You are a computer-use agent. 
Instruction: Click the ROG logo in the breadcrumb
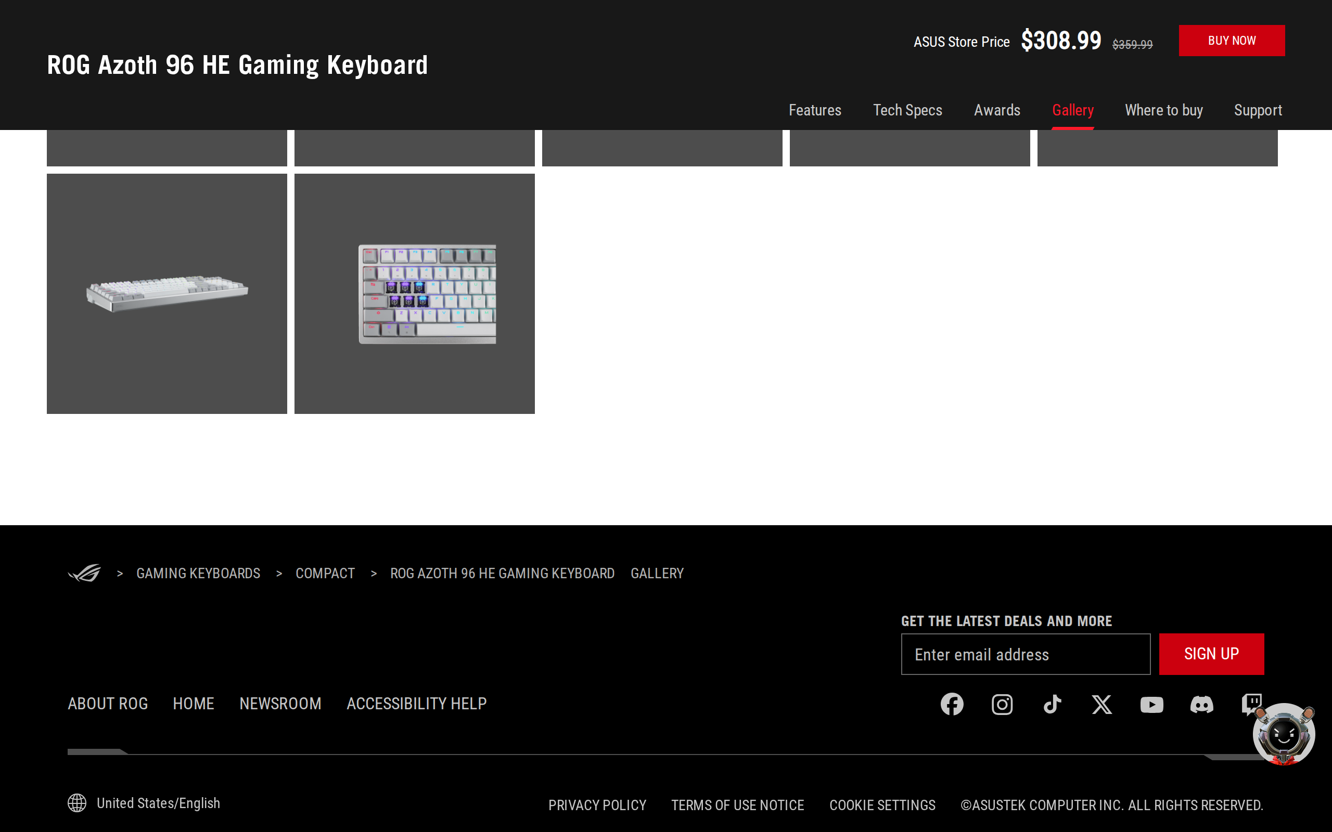pyautogui.click(x=84, y=573)
